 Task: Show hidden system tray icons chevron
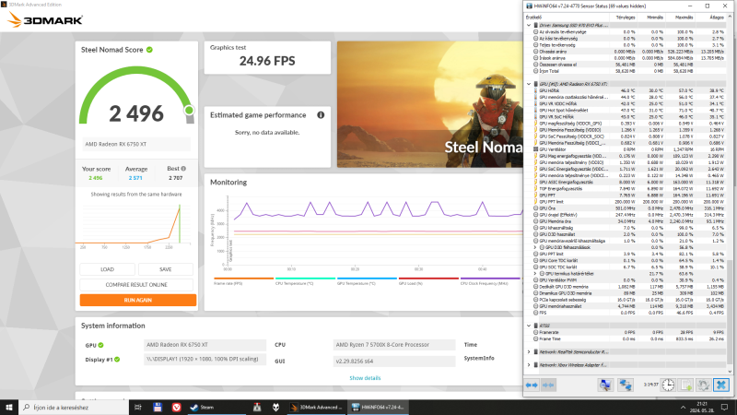click(683, 408)
